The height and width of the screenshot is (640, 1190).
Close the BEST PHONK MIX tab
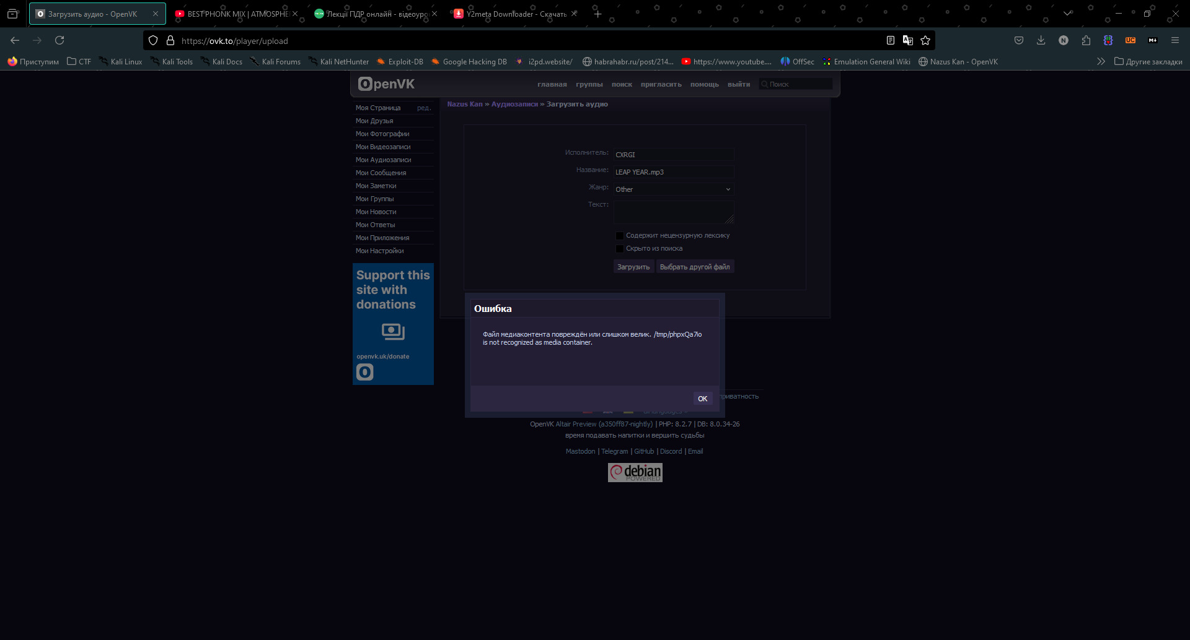point(295,14)
